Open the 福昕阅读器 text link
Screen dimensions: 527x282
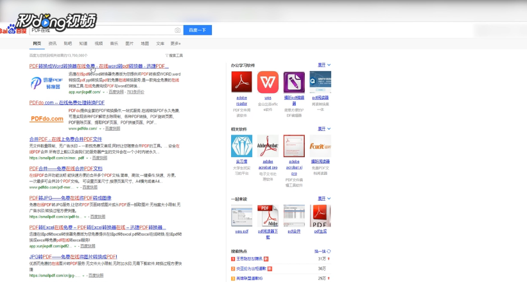click(320, 162)
